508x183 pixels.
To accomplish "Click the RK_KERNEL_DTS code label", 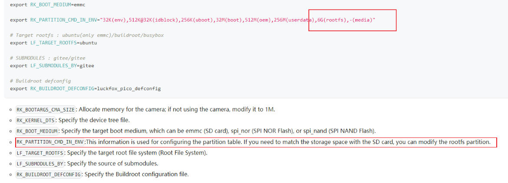I will pos(36,120).
